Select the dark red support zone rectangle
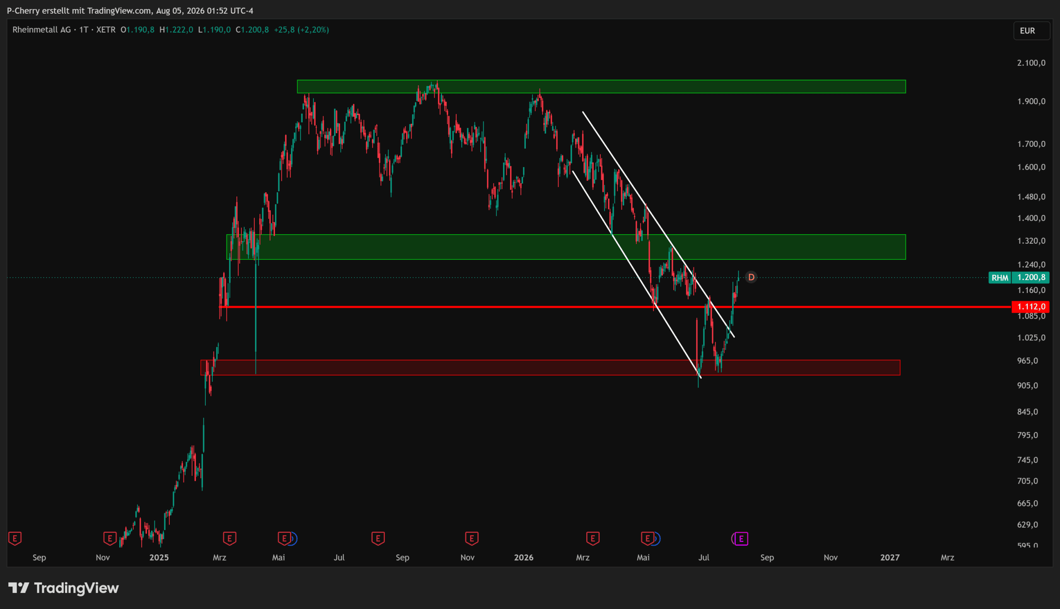 550,368
